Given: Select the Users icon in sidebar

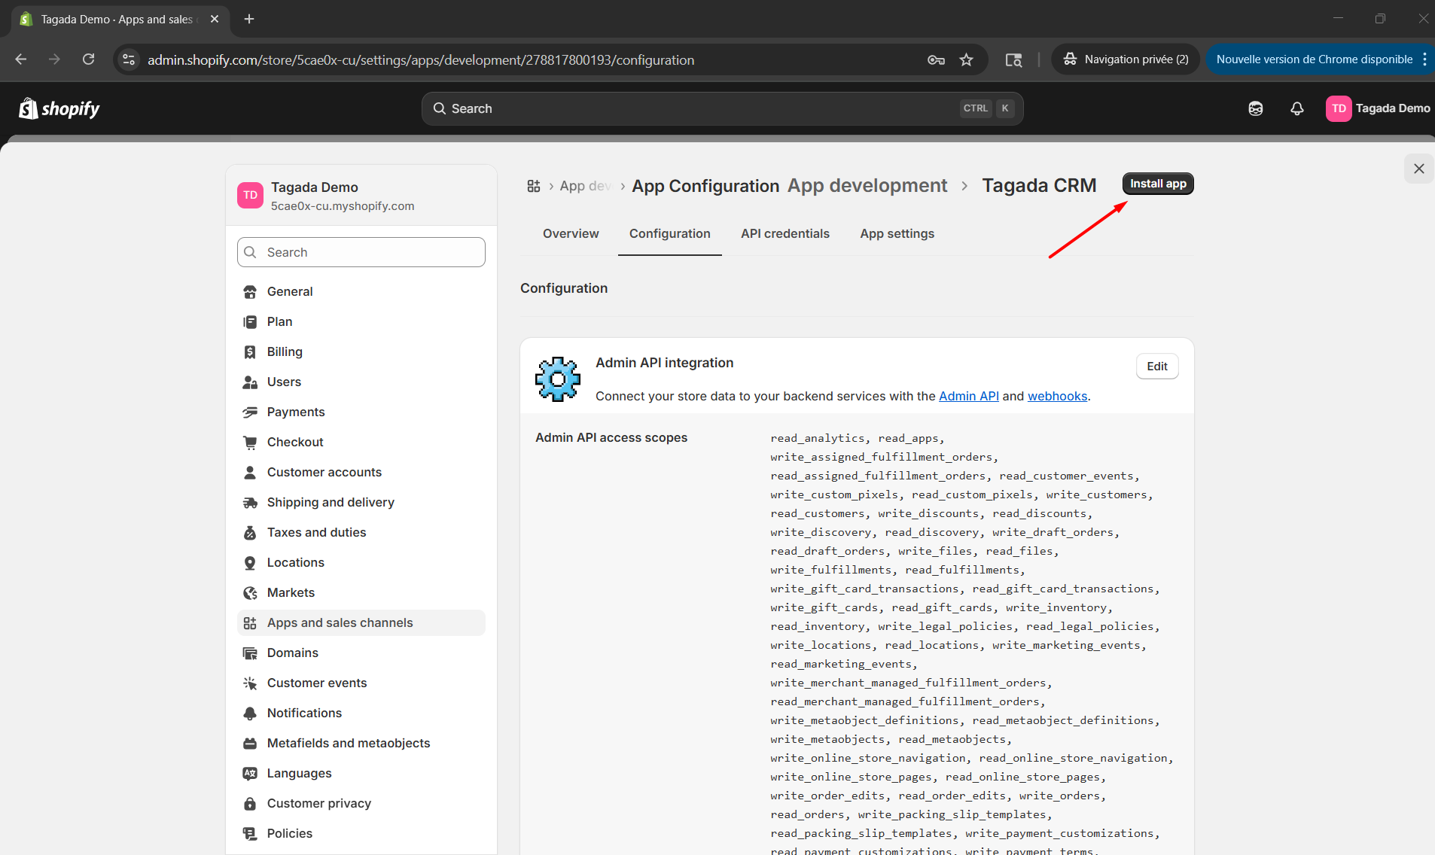Looking at the screenshot, I should [x=250, y=382].
